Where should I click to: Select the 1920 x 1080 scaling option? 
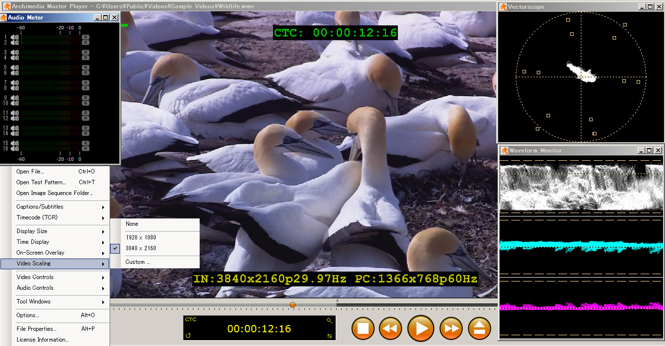(141, 238)
